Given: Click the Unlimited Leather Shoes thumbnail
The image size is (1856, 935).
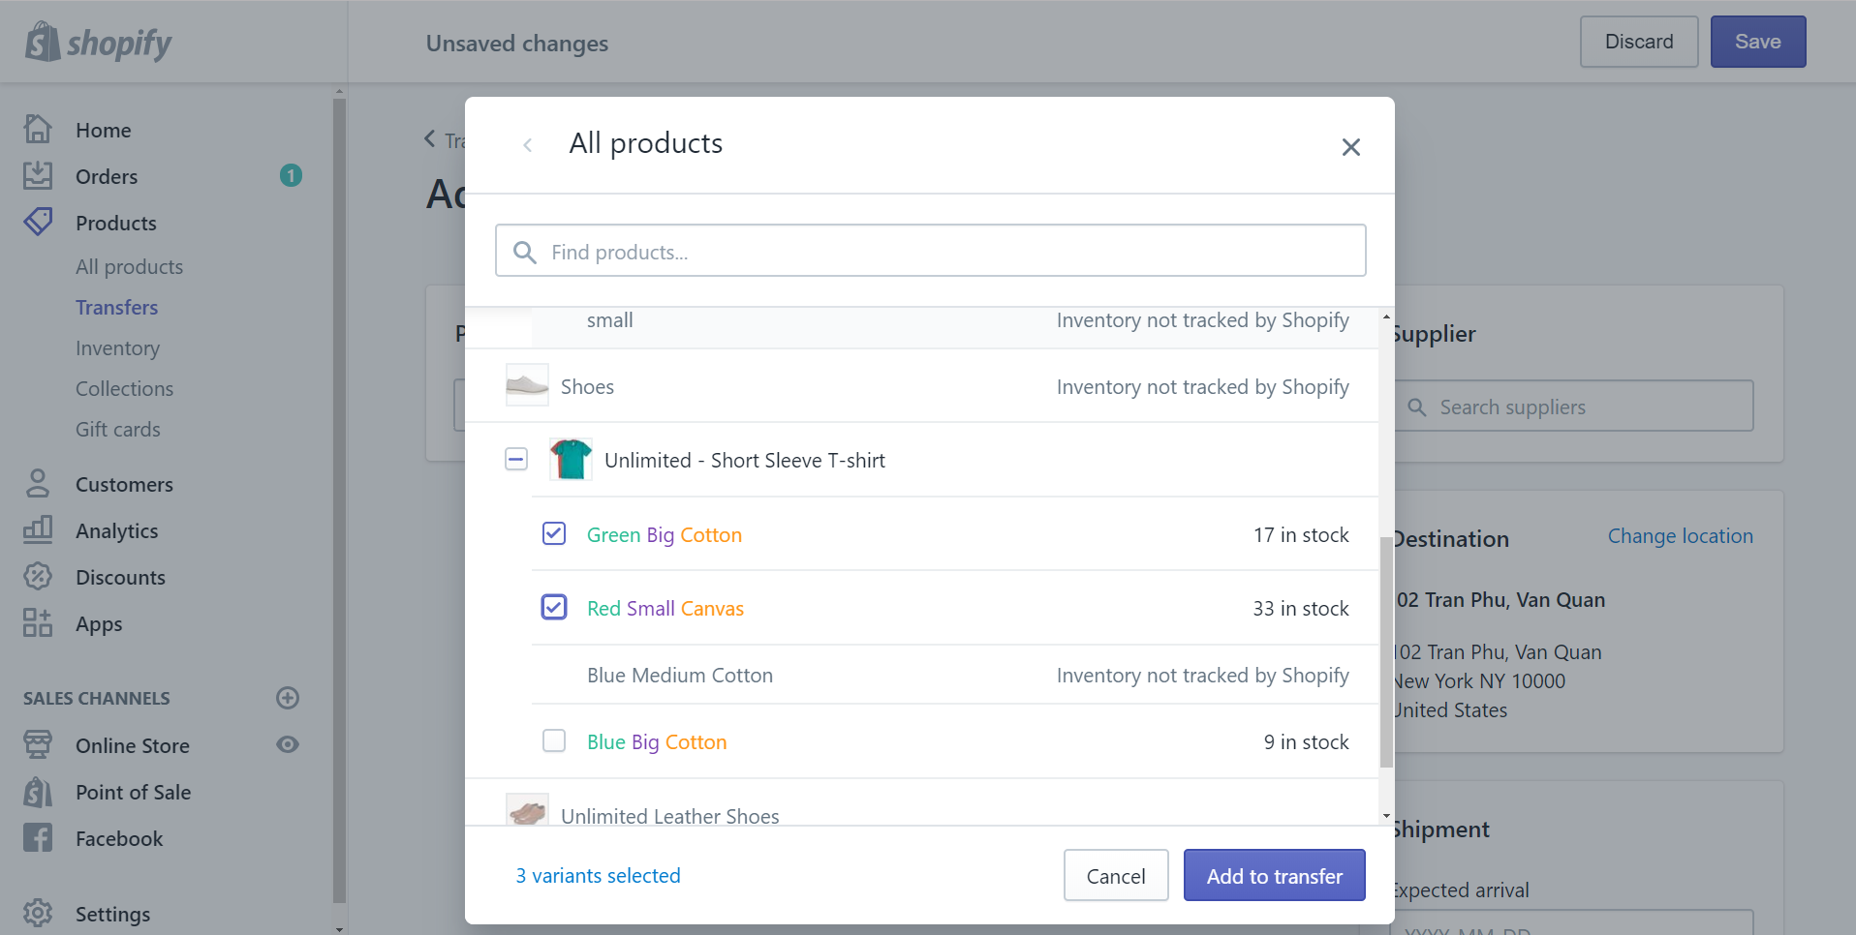Looking at the screenshot, I should pyautogui.click(x=527, y=810).
